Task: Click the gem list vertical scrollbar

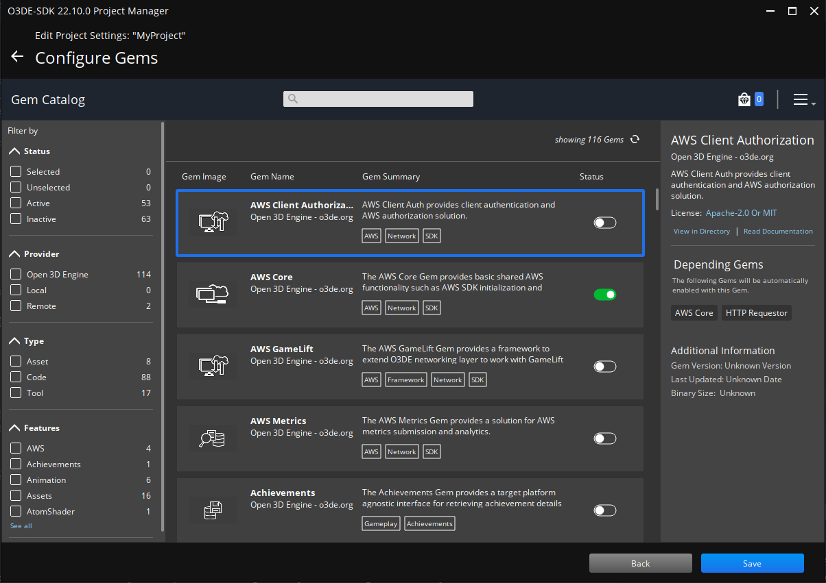Action: coord(657,199)
